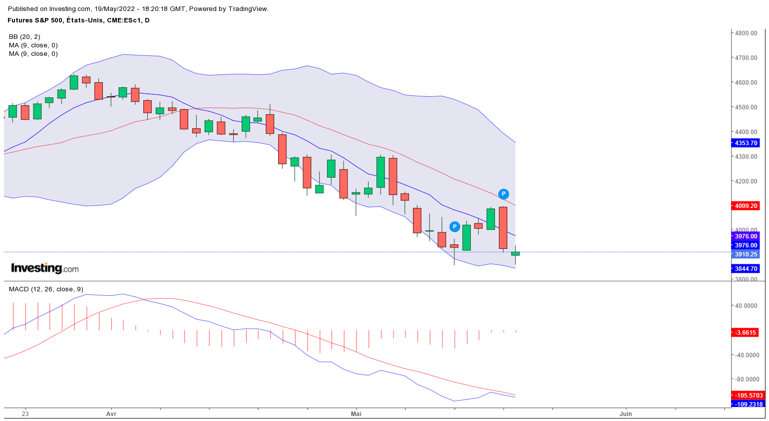Click the 40.0000 MACD axis label

click(x=746, y=306)
